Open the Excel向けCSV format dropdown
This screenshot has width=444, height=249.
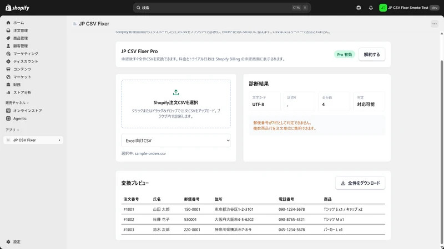coord(176,141)
